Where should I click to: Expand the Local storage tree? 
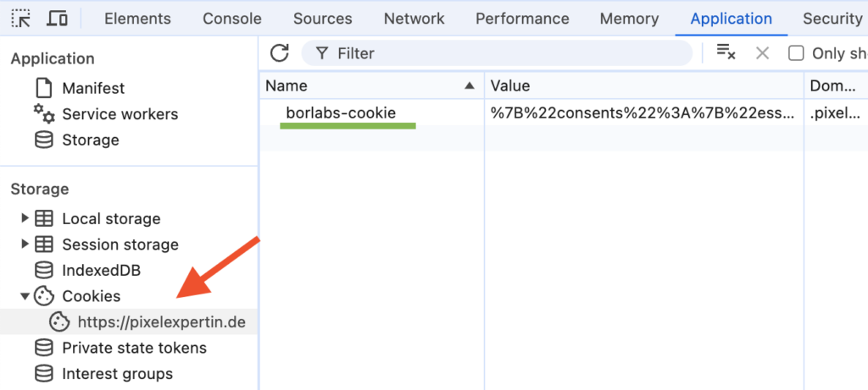[24, 219]
